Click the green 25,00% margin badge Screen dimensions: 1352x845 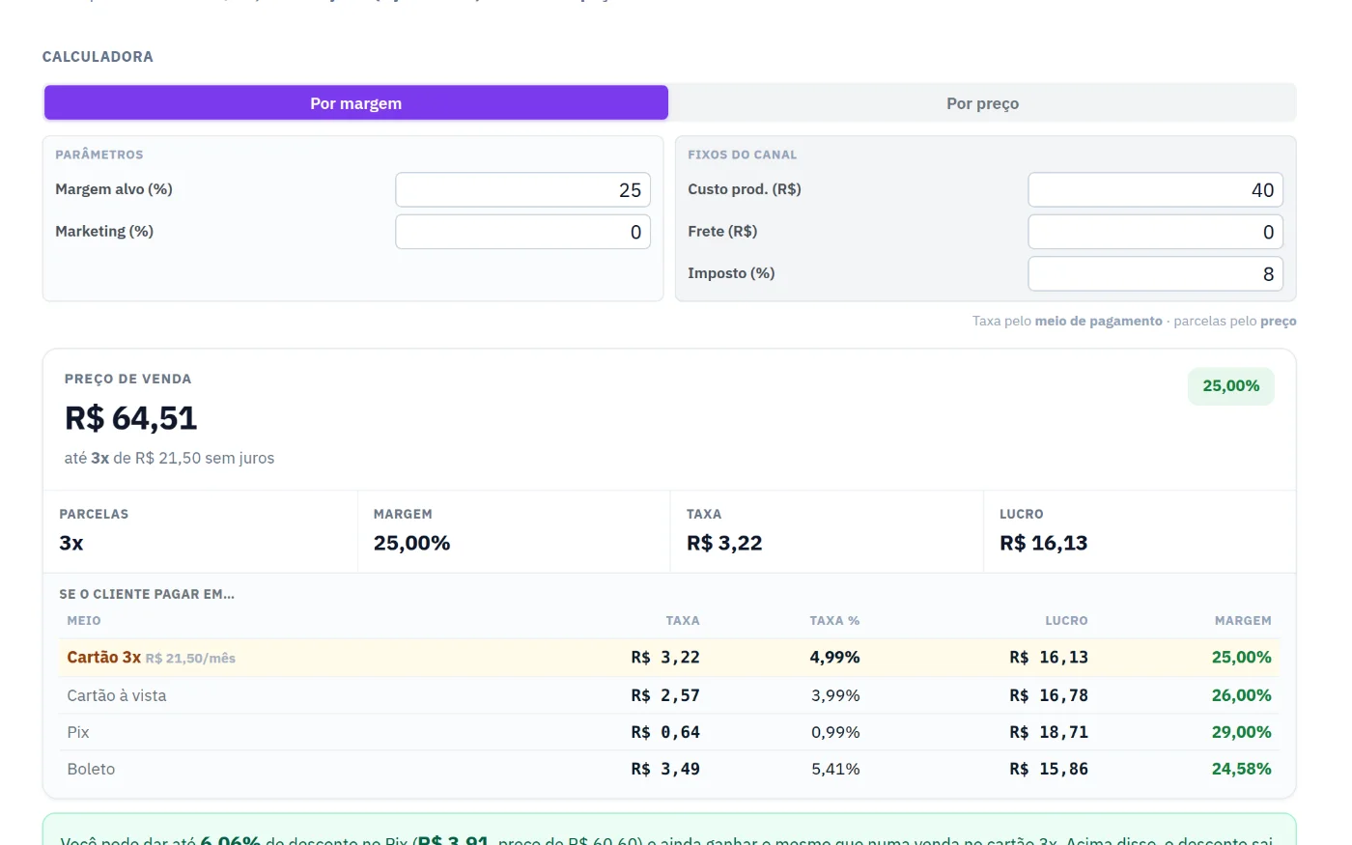pyautogui.click(x=1230, y=386)
